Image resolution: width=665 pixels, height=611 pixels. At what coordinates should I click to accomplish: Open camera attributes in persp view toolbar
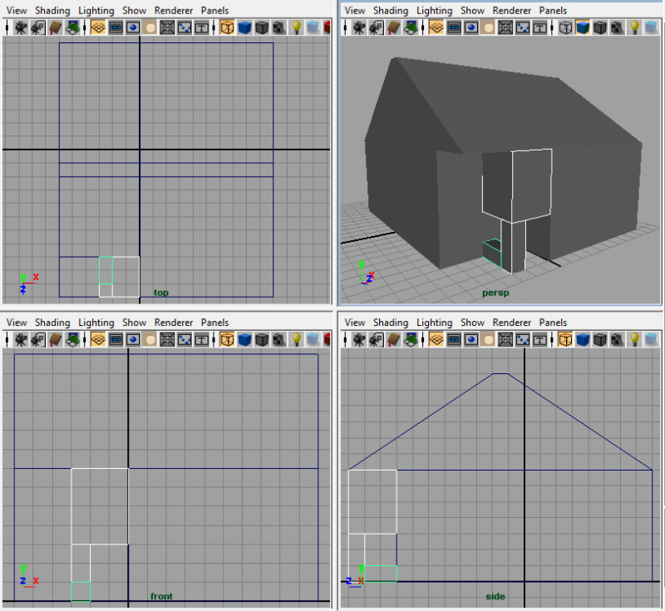pos(377,27)
